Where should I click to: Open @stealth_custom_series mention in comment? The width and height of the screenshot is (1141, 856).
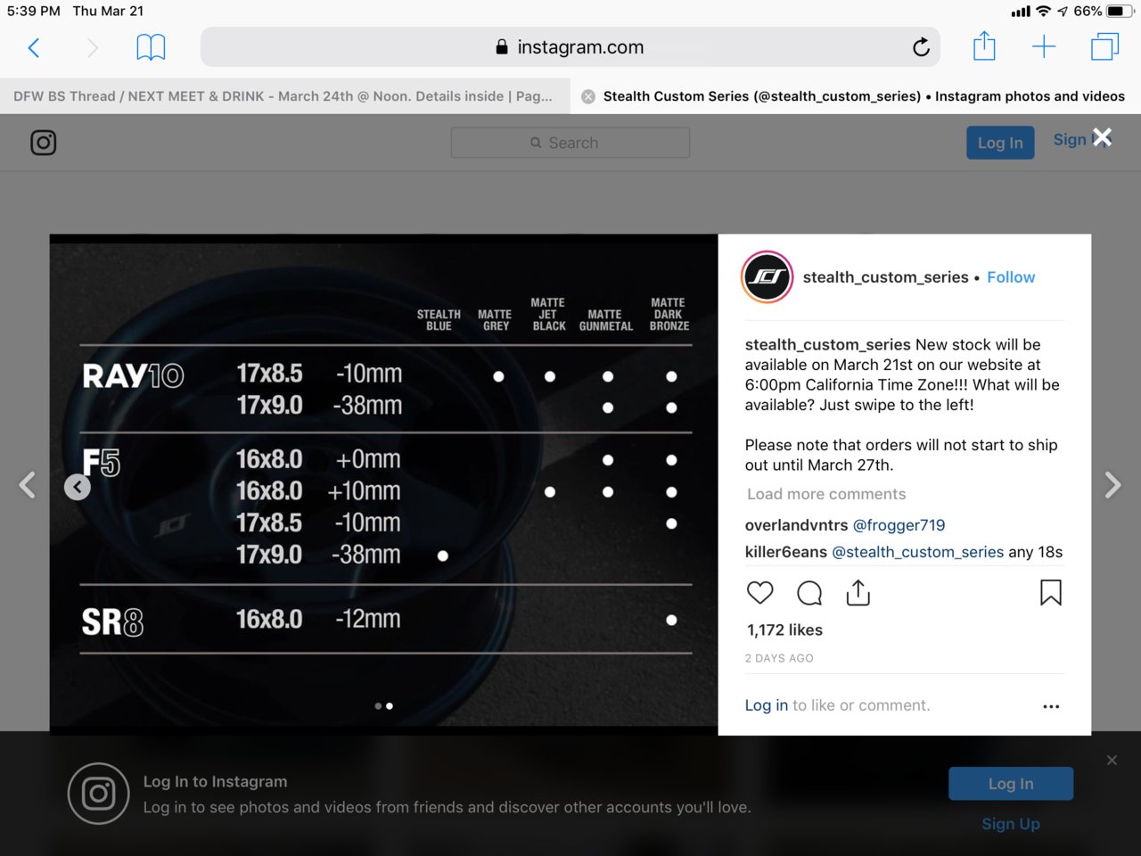[917, 552]
